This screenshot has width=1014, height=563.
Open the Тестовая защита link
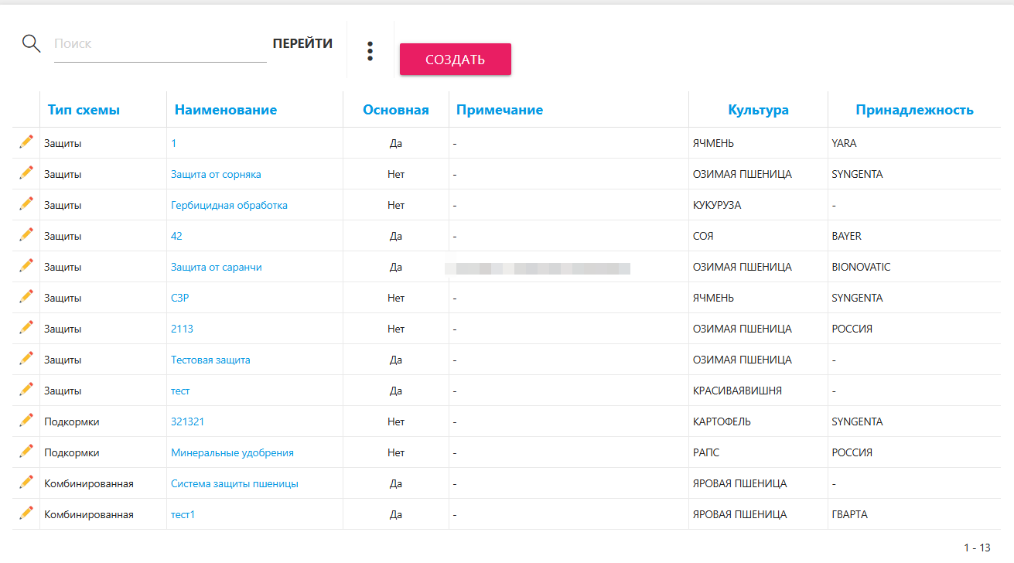point(210,360)
